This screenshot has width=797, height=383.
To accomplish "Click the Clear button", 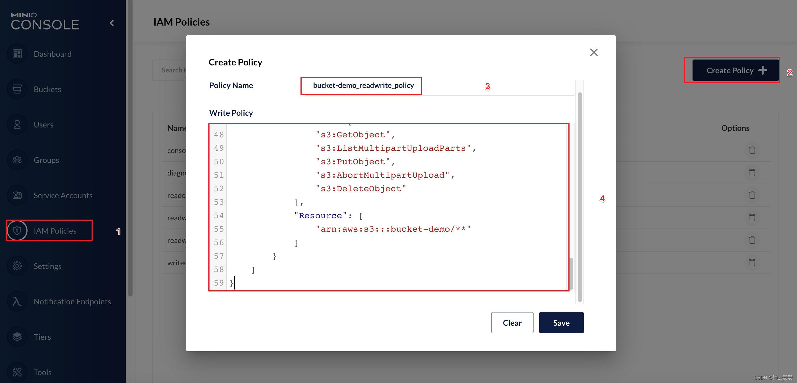I will point(512,323).
